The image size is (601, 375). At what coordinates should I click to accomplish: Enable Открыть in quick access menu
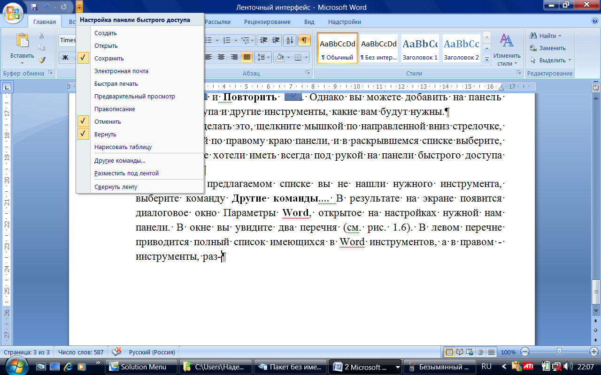[140, 46]
